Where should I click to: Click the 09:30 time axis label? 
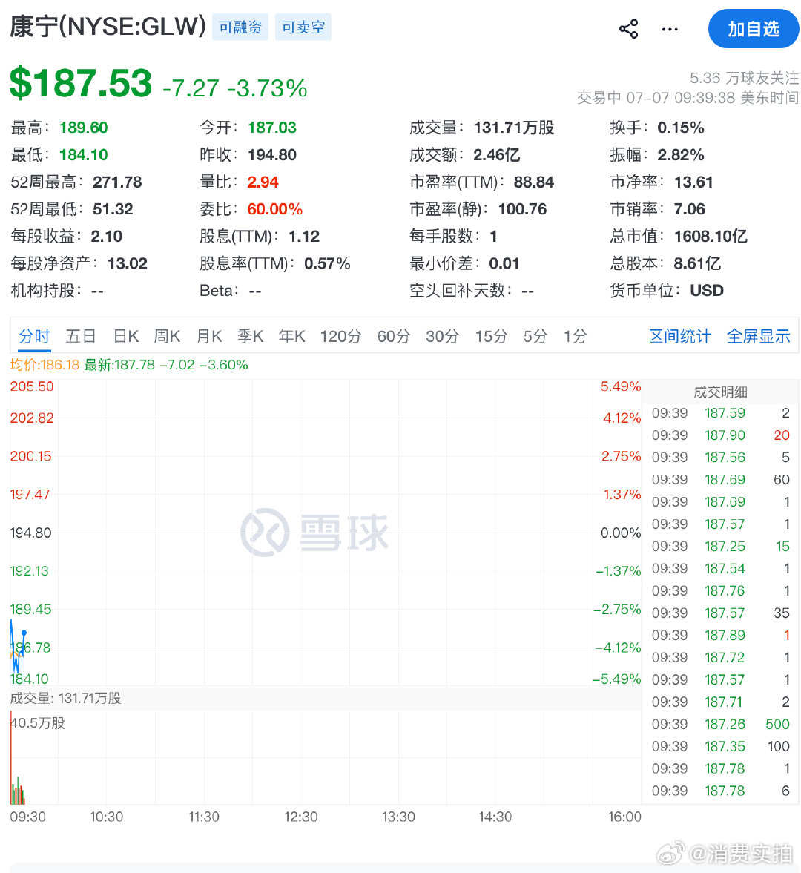coord(28,817)
